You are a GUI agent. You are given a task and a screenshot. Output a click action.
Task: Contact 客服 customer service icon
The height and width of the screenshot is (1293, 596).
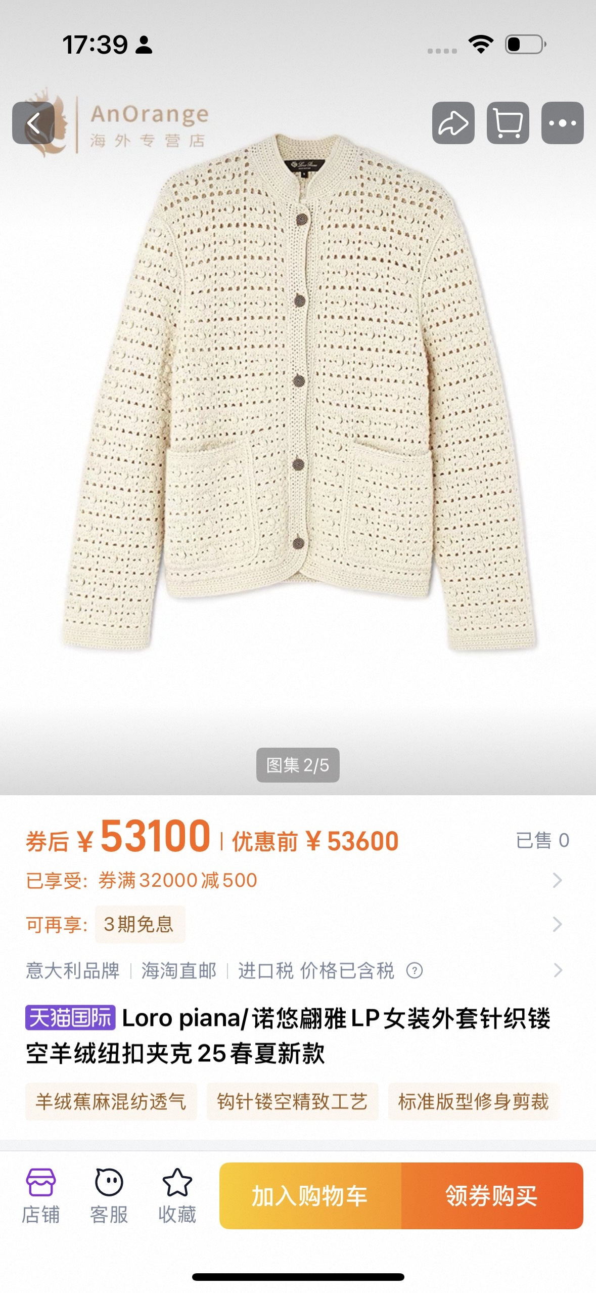click(109, 1196)
